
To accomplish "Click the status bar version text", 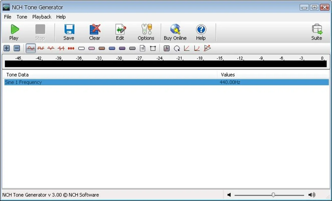I will (51, 195).
